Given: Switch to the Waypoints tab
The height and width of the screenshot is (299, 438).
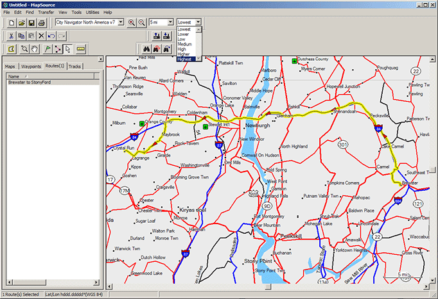Looking at the screenshot, I should [x=31, y=67].
